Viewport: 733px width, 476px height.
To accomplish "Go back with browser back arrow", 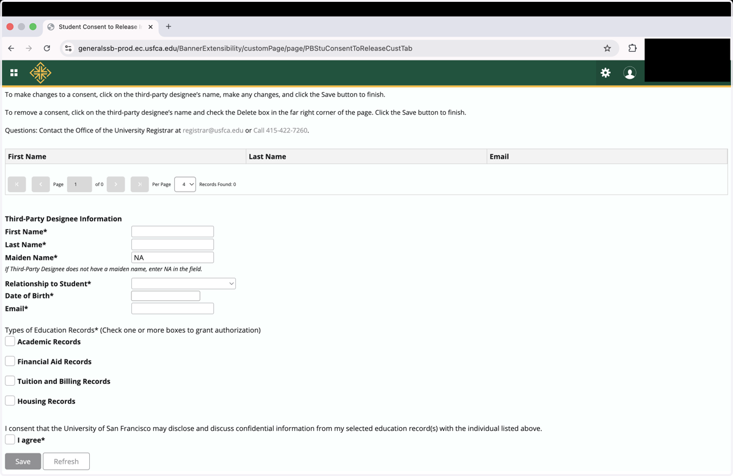I will (11, 48).
